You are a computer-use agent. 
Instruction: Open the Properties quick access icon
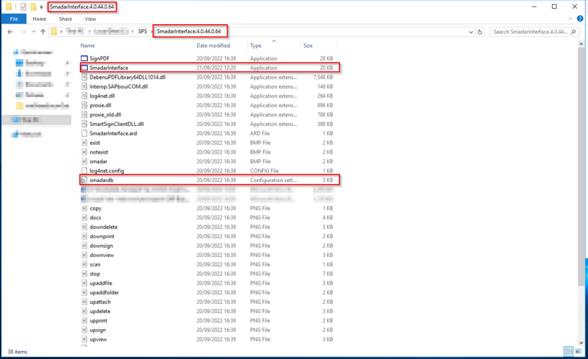coord(24,7)
